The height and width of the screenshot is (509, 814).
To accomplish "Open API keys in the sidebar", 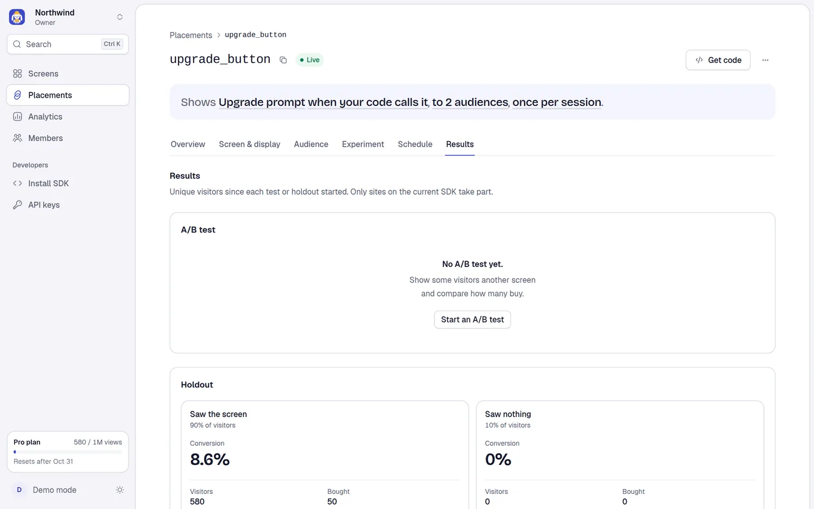I will [x=67, y=205].
